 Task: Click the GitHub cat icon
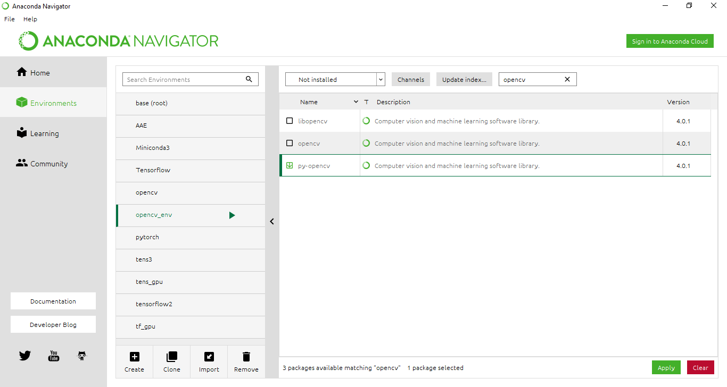tap(81, 356)
